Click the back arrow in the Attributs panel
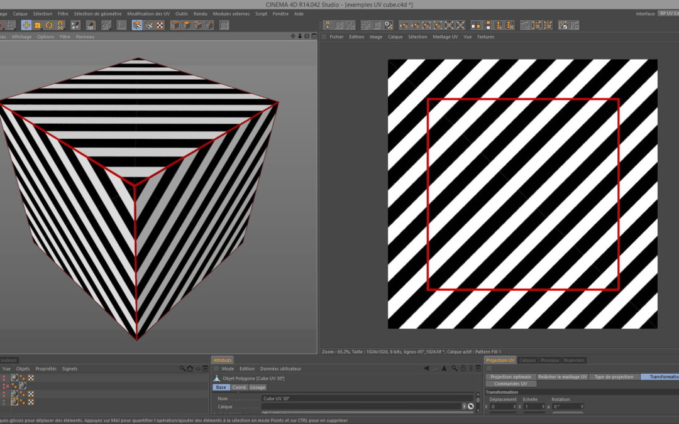Viewport: 679px width, 424px height. pyautogui.click(x=427, y=369)
